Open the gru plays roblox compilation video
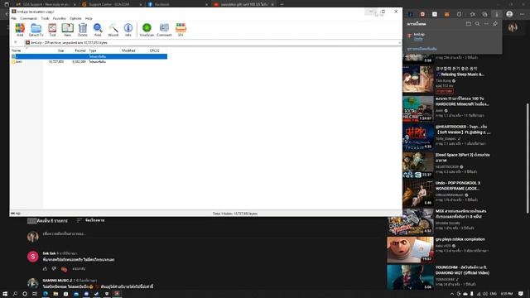Image resolution: width=530 pixels, height=298 pixels. (x=411, y=249)
